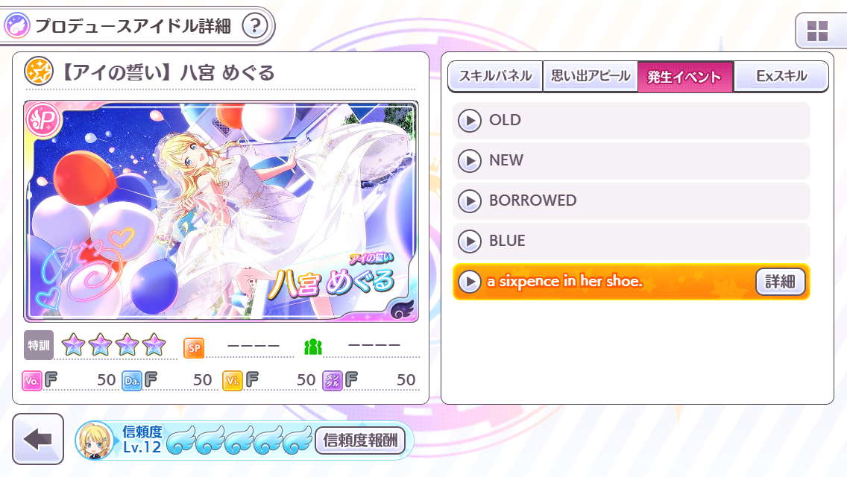Click the 信頼度報酬 button

[x=360, y=440]
